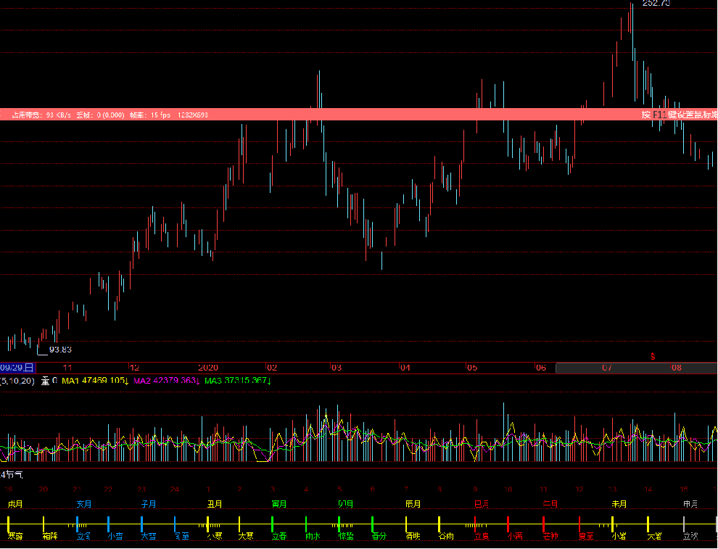Select the 立冬 solar term marker
Screen dimensions: 718x549
[83, 536]
